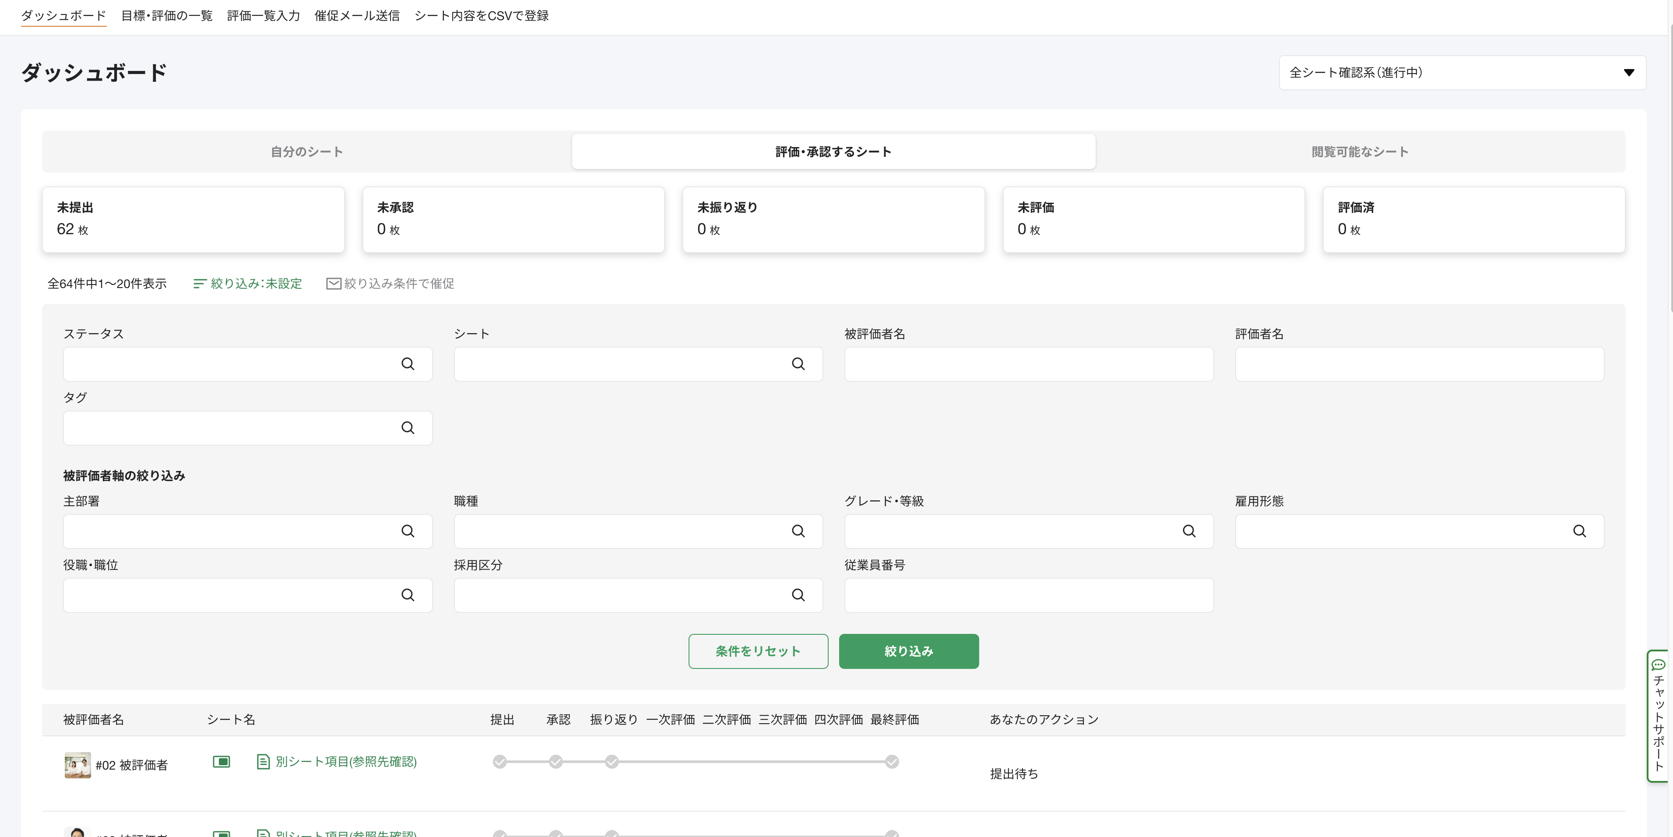Screen dimensions: 1673x837
Task: Click the 従業員番号 input field
Action: (1028, 595)
